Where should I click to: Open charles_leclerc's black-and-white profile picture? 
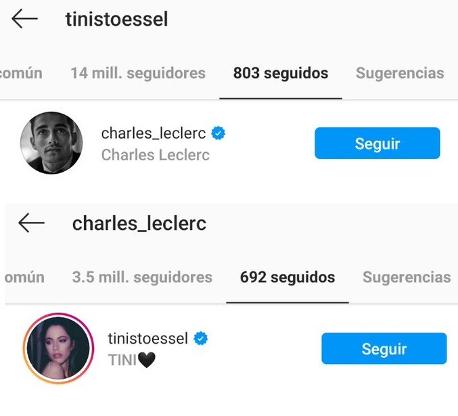pyautogui.click(x=53, y=143)
